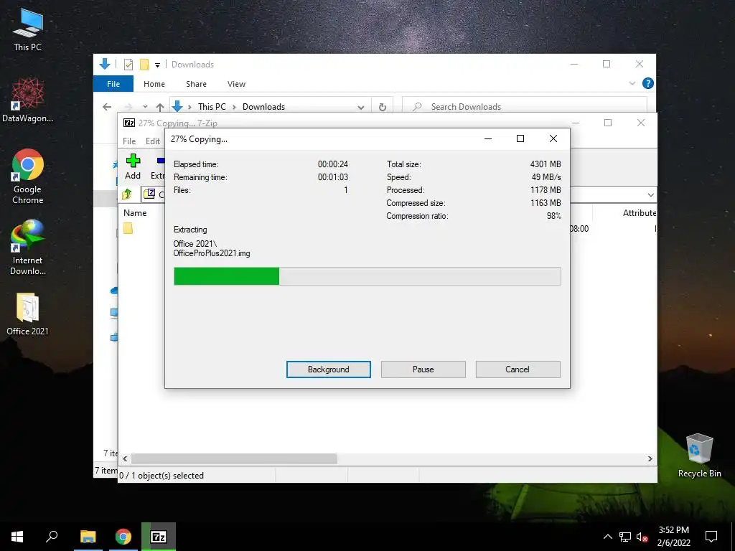
Task: Open Home ribbon tab in Explorer
Action: pyautogui.click(x=154, y=84)
